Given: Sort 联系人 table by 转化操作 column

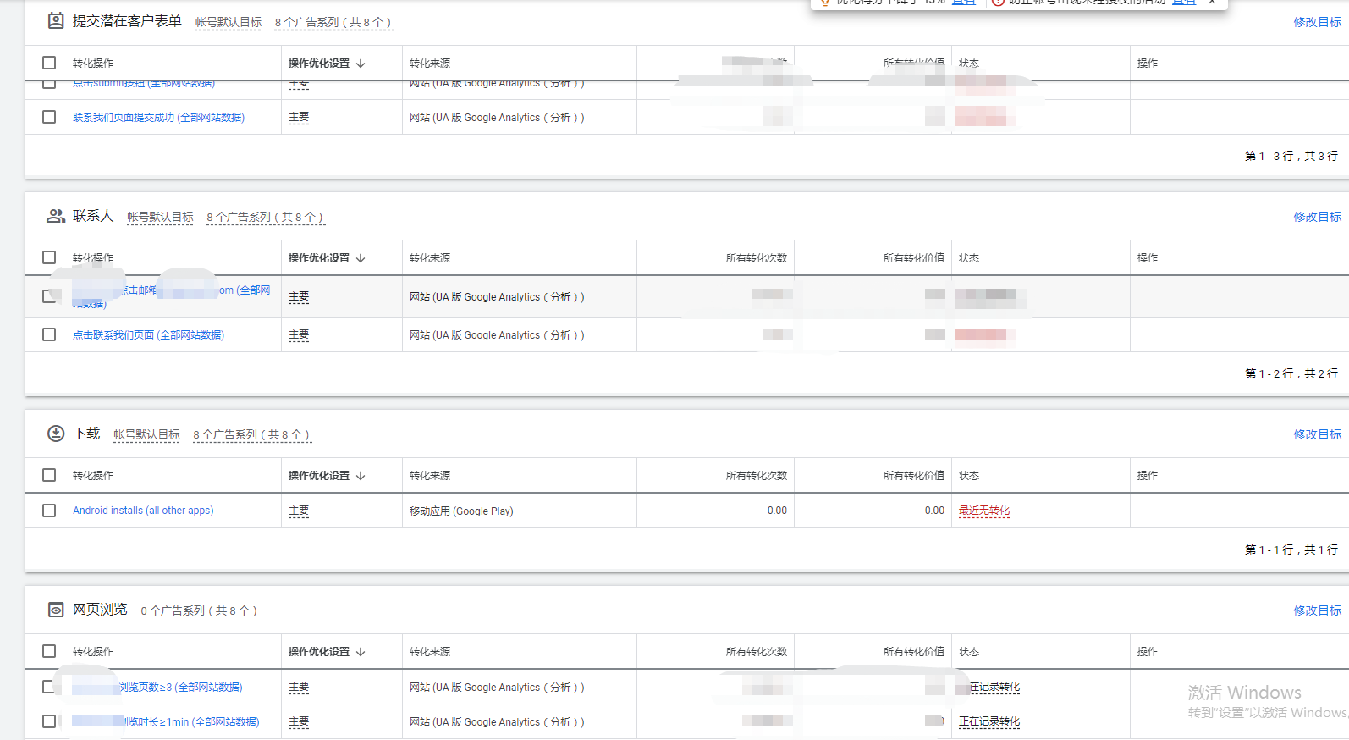Looking at the screenshot, I should (93, 258).
